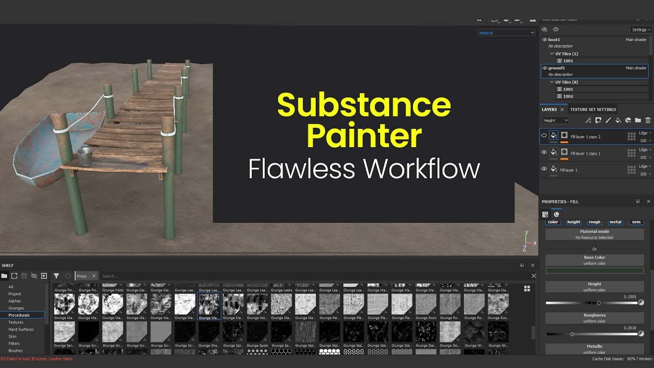Hide Fill layer 1
Screen dimensions: 654x368
(x=544, y=169)
